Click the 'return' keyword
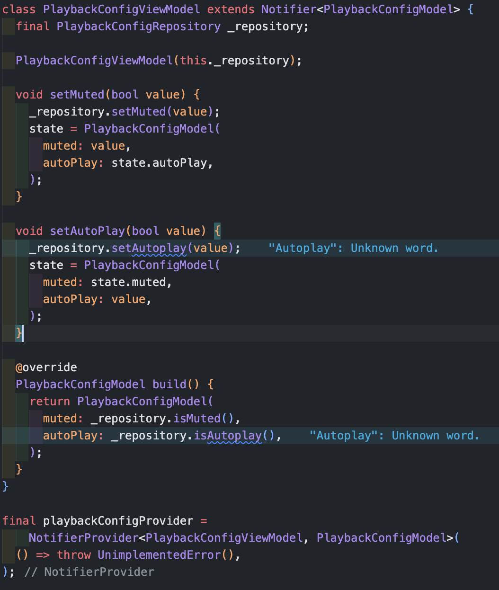 (x=50, y=401)
